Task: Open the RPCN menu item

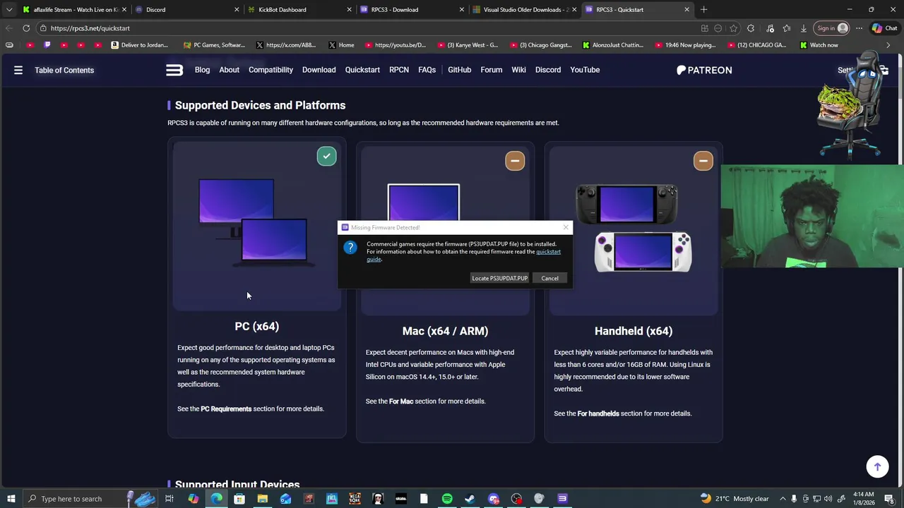Action: pos(399,70)
